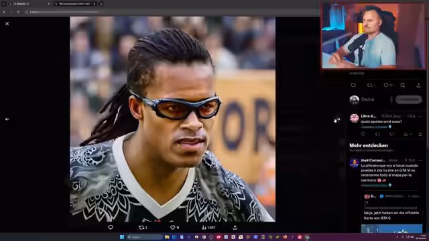The height and width of the screenshot is (241, 429).
Task: Click share icon below the photo
Action: click(235, 228)
